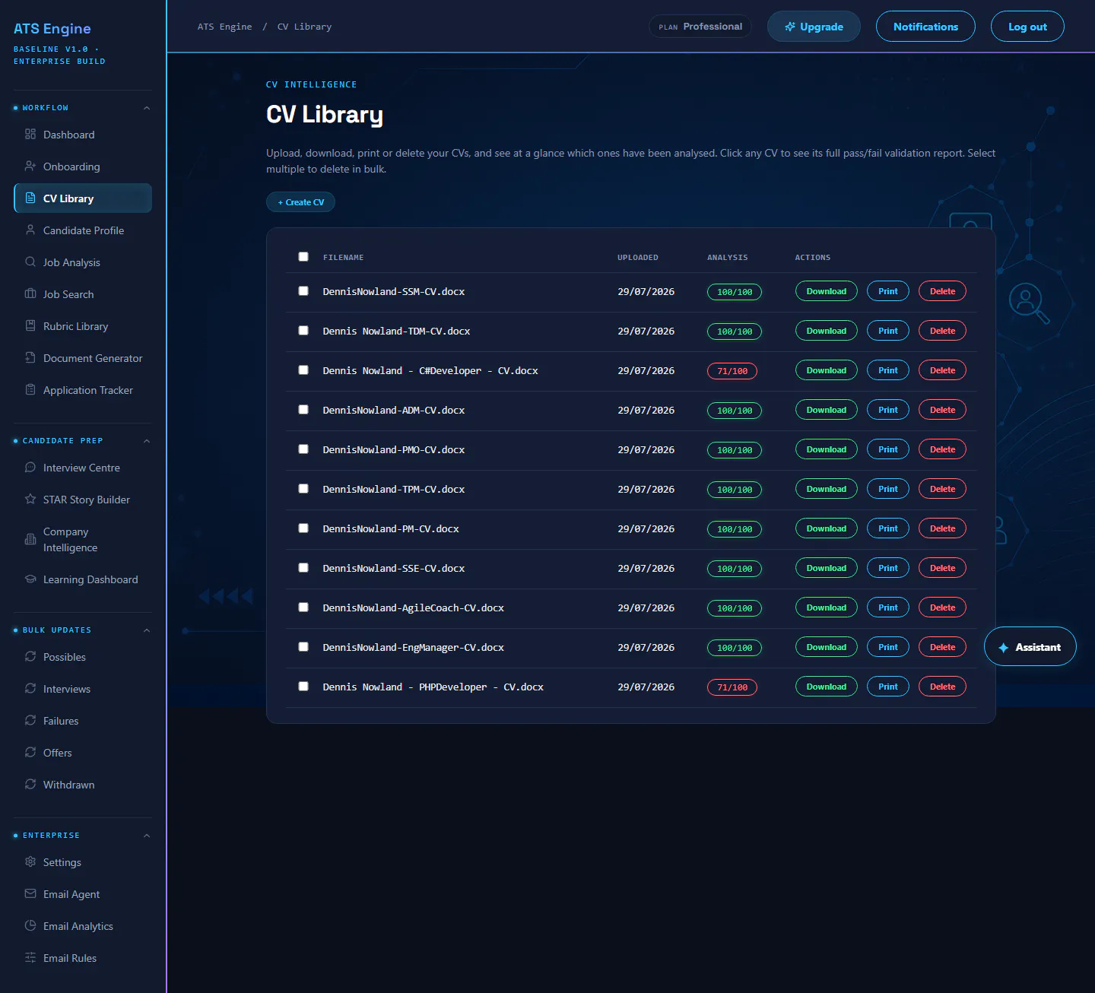Check DennisNowland-ADM-CV.docx row checkbox

pyautogui.click(x=303, y=410)
